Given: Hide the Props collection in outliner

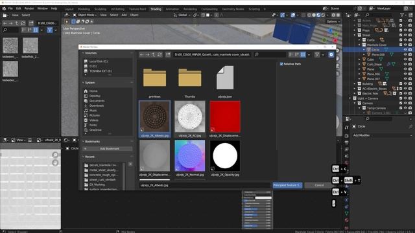Looking at the screenshot, I should click(x=405, y=30).
